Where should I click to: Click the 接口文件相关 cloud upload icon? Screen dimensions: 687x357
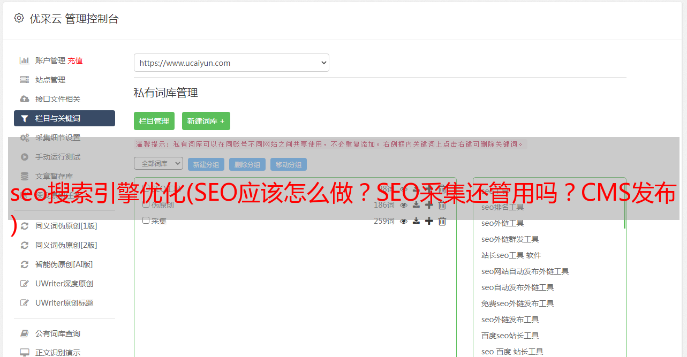pyautogui.click(x=24, y=99)
